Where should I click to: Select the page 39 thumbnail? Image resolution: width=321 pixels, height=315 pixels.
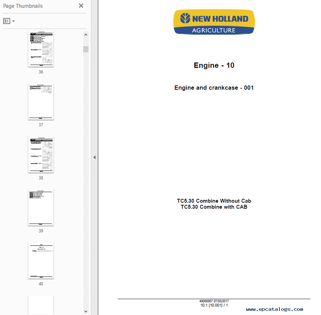coord(41,207)
